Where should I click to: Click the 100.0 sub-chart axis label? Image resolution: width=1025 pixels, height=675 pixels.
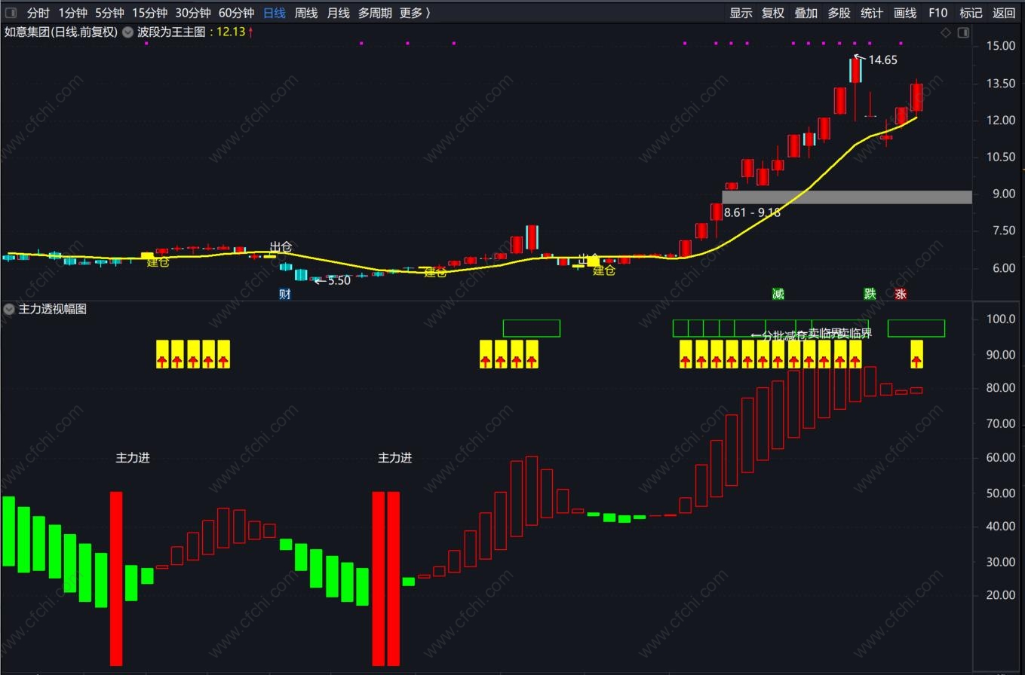tap(1000, 319)
